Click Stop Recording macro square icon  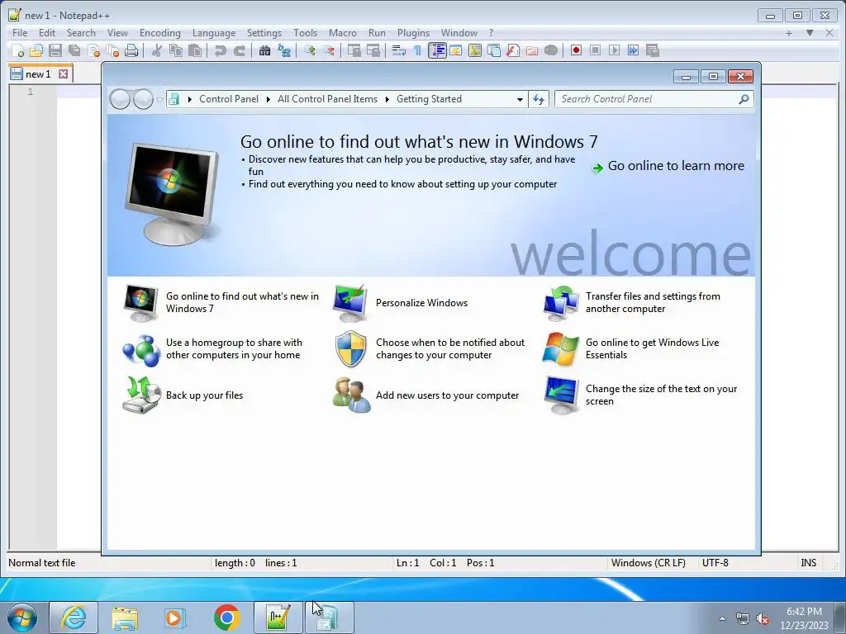595,50
